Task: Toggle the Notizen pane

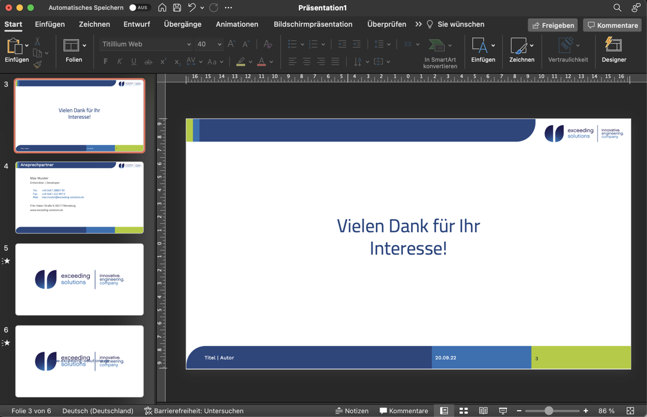Action: point(351,411)
